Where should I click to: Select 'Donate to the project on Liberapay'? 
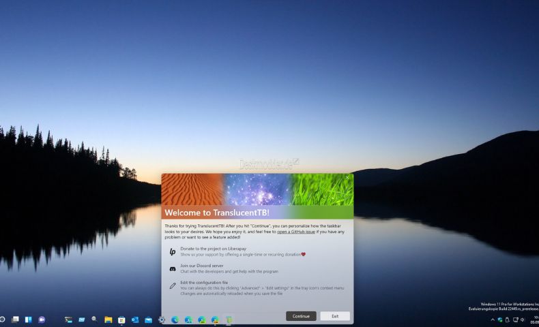(x=213, y=249)
